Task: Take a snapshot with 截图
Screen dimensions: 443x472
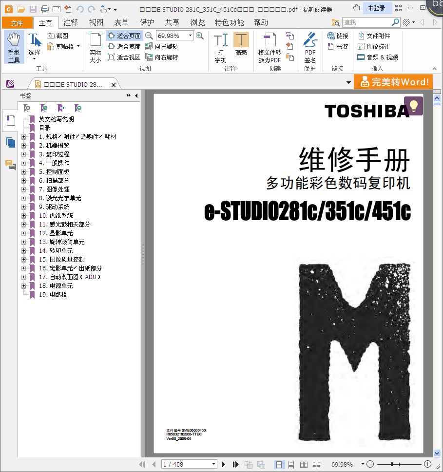Action: pos(58,36)
